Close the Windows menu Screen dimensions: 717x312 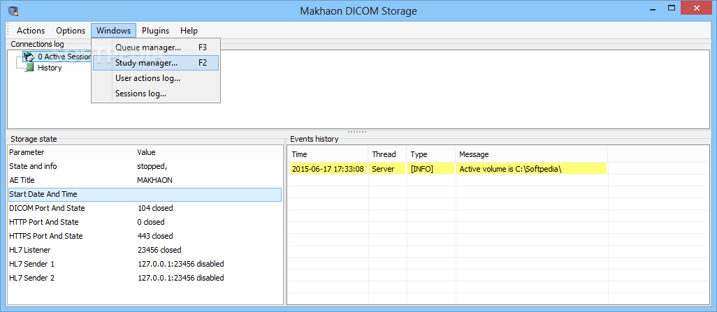click(x=113, y=31)
